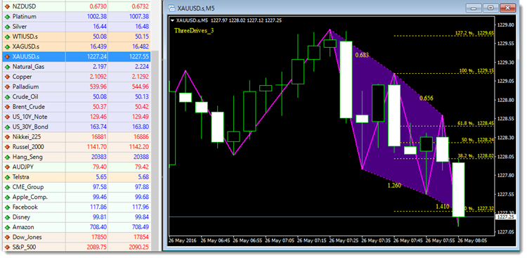Click the arrow icon beside Dow_Jones
527x258 pixels.
pos(7,237)
